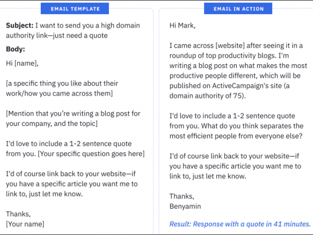Click the bold Body: label

[16, 49]
